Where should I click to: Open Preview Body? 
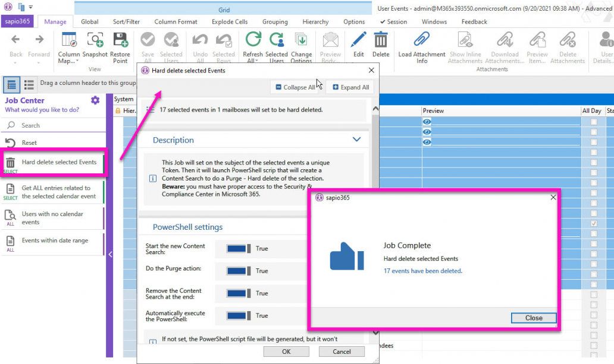pyautogui.click(x=330, y=48)
